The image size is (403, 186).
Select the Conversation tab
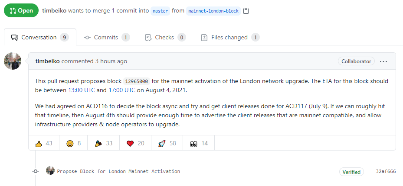(39, 38)
